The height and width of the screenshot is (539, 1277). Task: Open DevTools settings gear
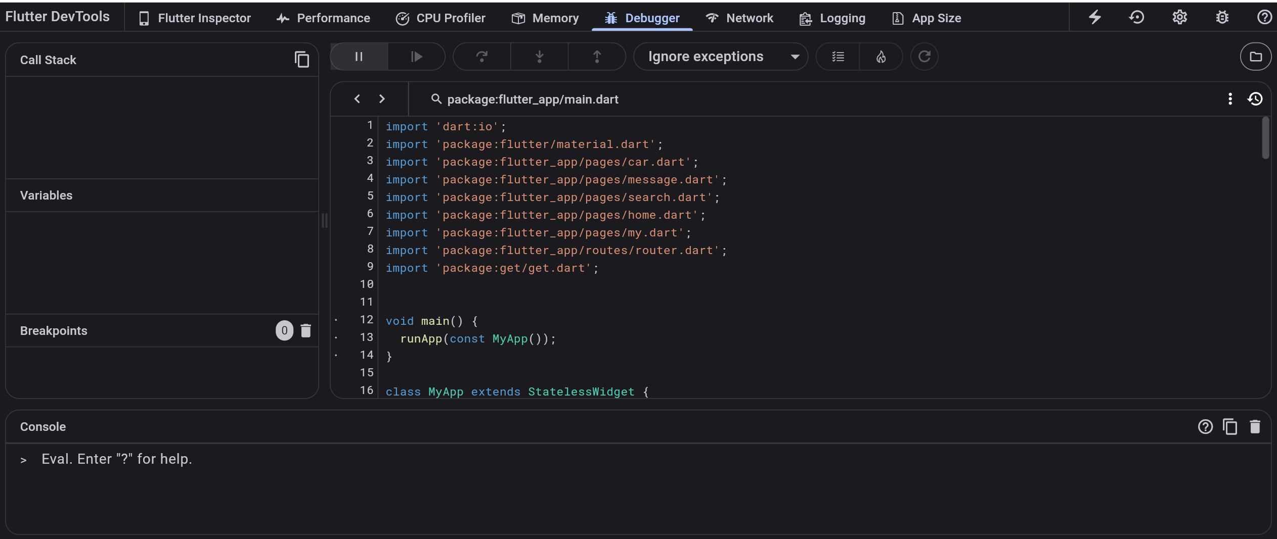point(1179,17)
